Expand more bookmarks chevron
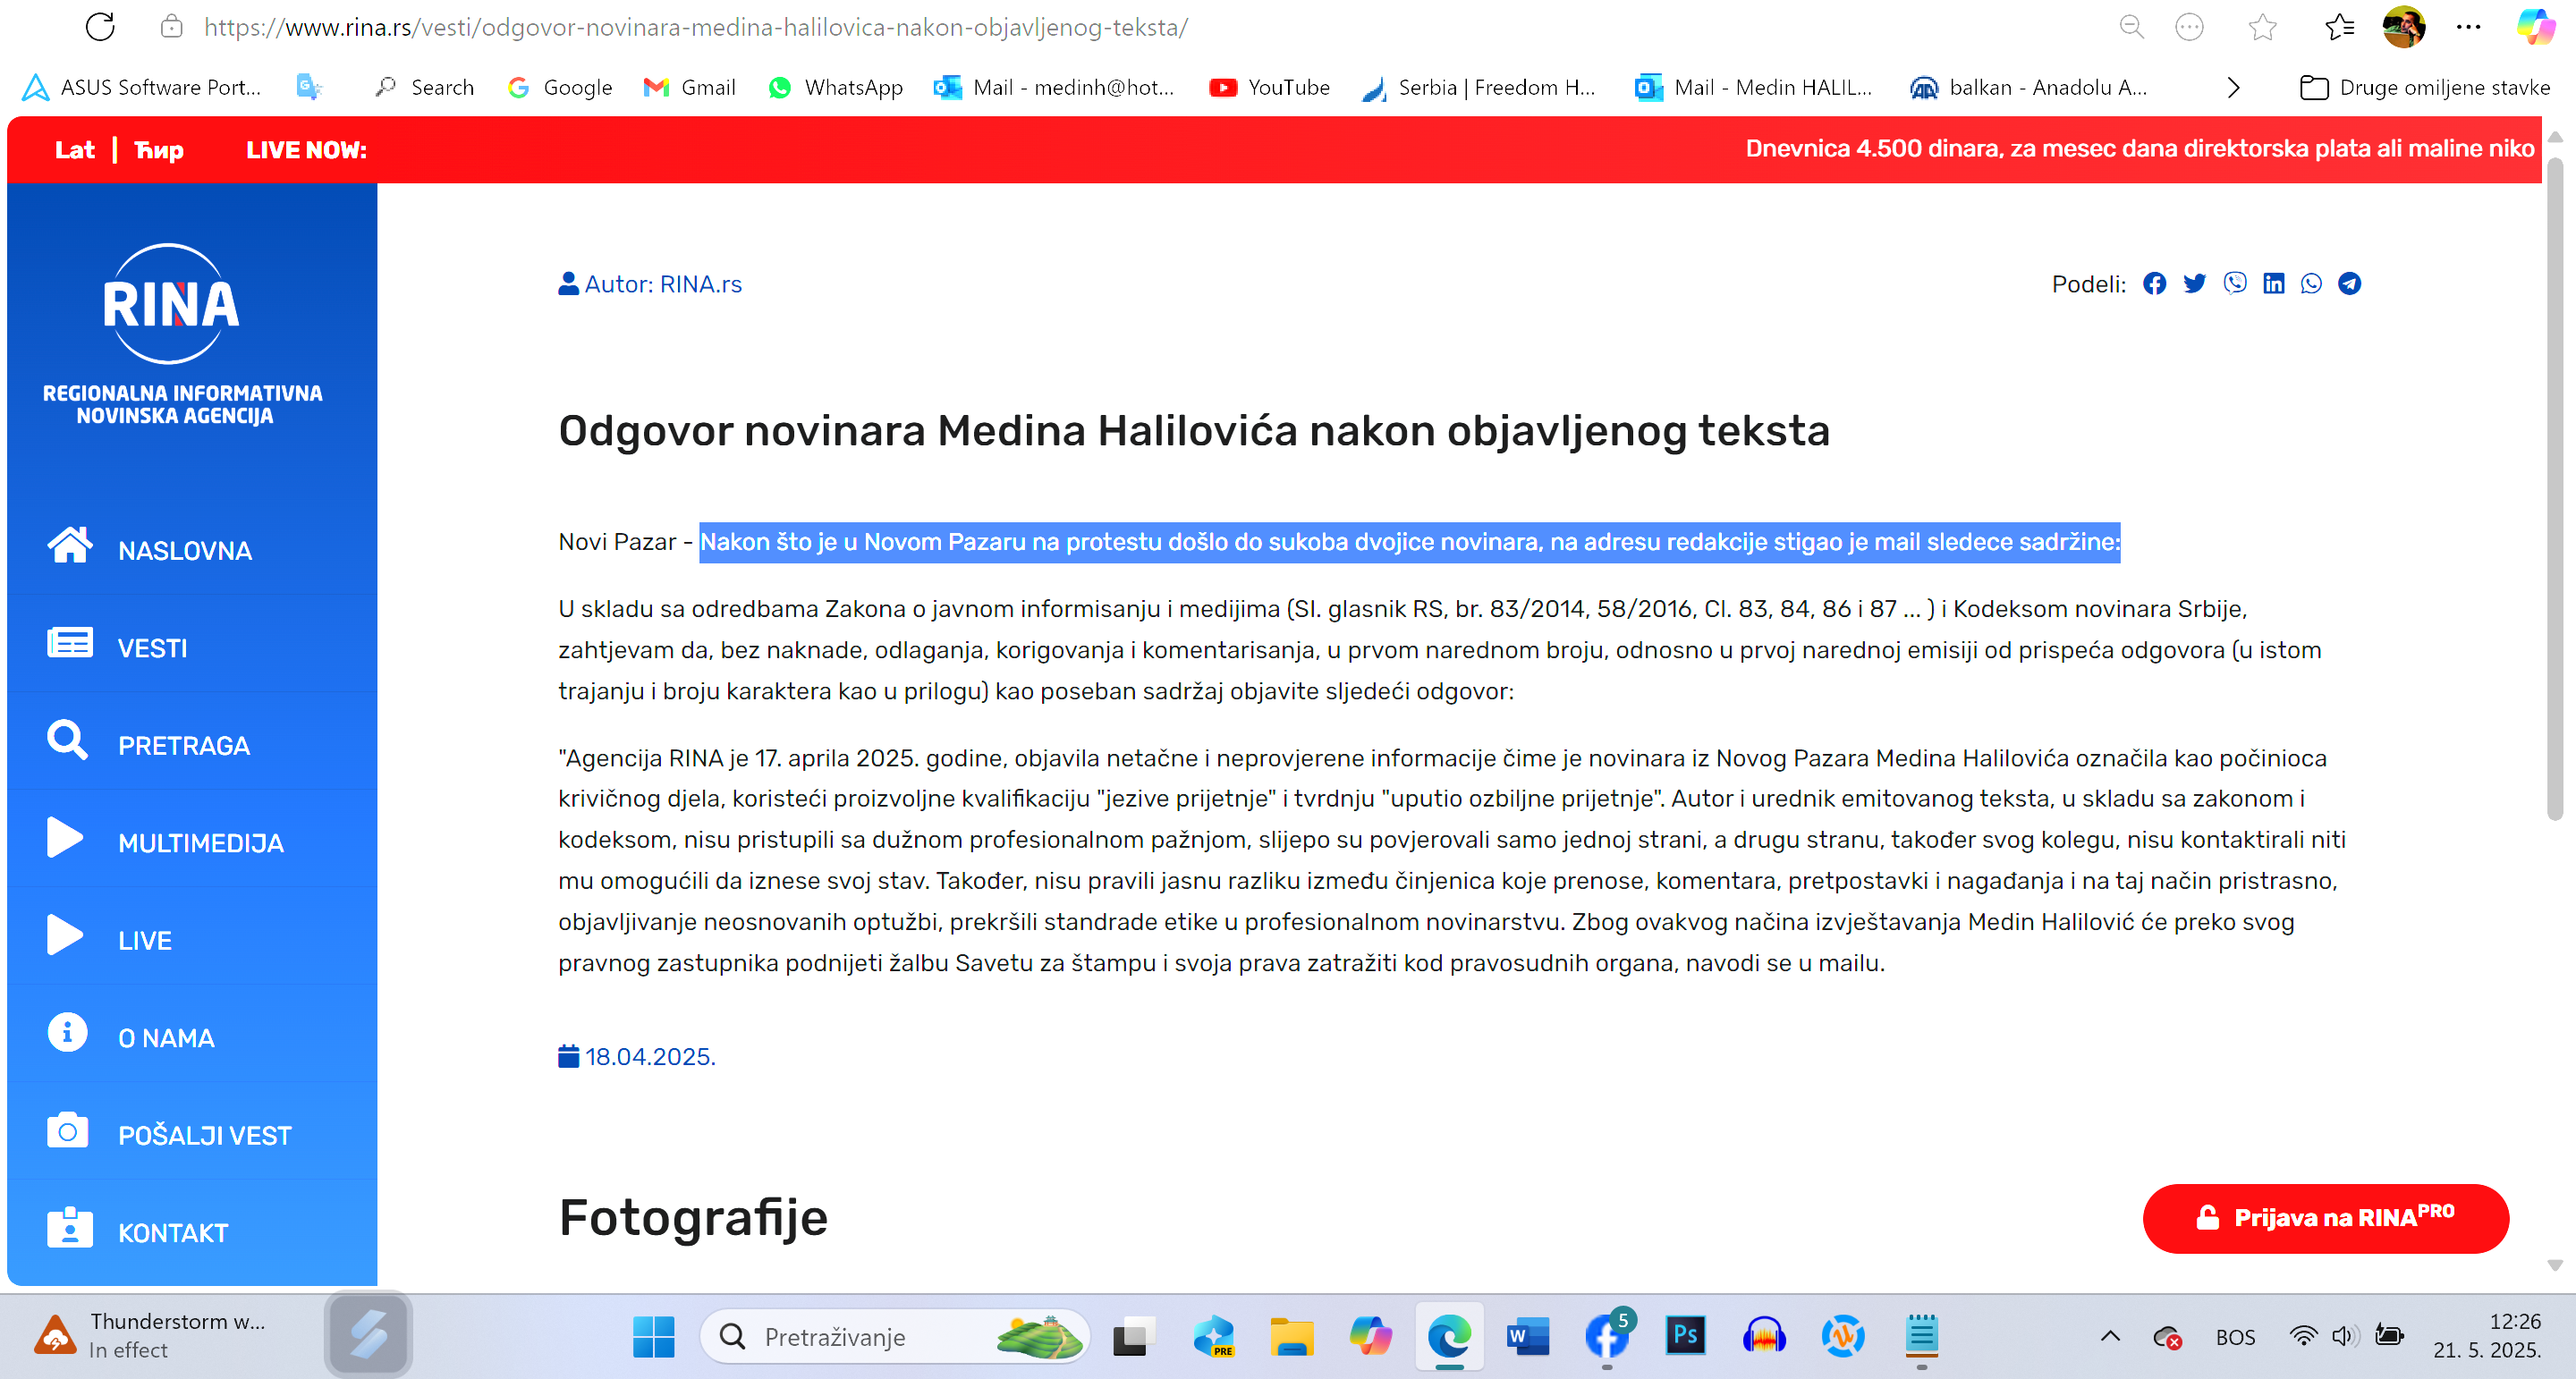The height and width of the screenshot is (1379, 2576). (2233, 88)
